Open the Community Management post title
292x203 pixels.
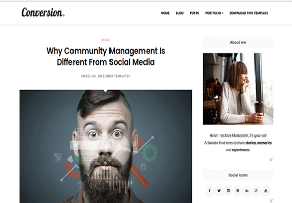105,56
